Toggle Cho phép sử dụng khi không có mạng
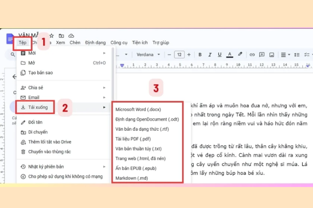Image resolution: width=313 pixels, height=208 pixels. pos(63,176)
